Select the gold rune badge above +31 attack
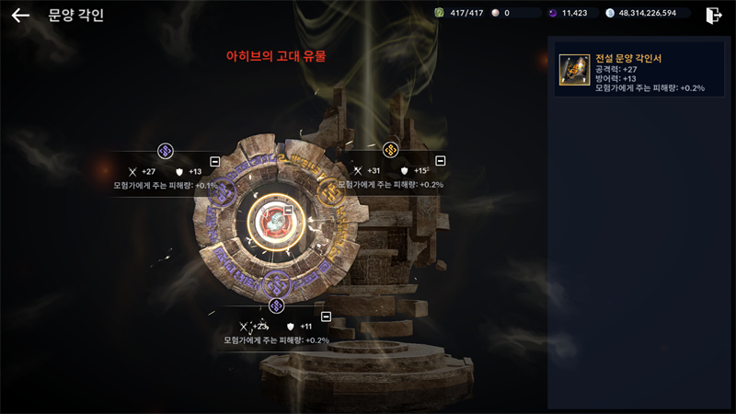 [390, 150]
